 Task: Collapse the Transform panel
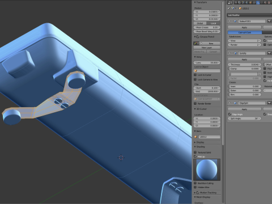point(195,2)
